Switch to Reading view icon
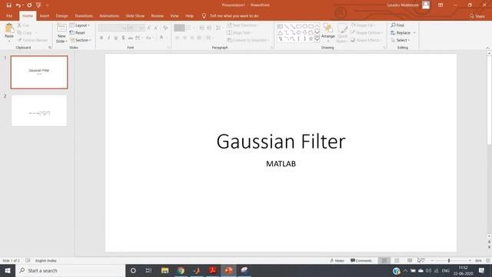The height and width of the screenshot is (277, 492). coord(410,261)
